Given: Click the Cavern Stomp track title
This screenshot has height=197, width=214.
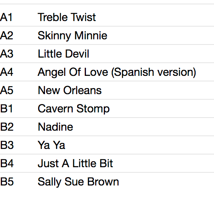Looking at the screenshot, I should pyautogui.click(x=74, y=109).
